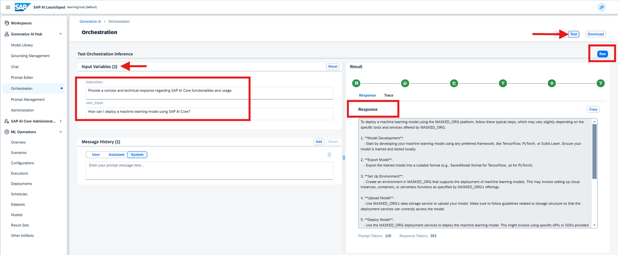
Task: Collapse the Generative AI Hub section
Action: [x=61, y=34]
